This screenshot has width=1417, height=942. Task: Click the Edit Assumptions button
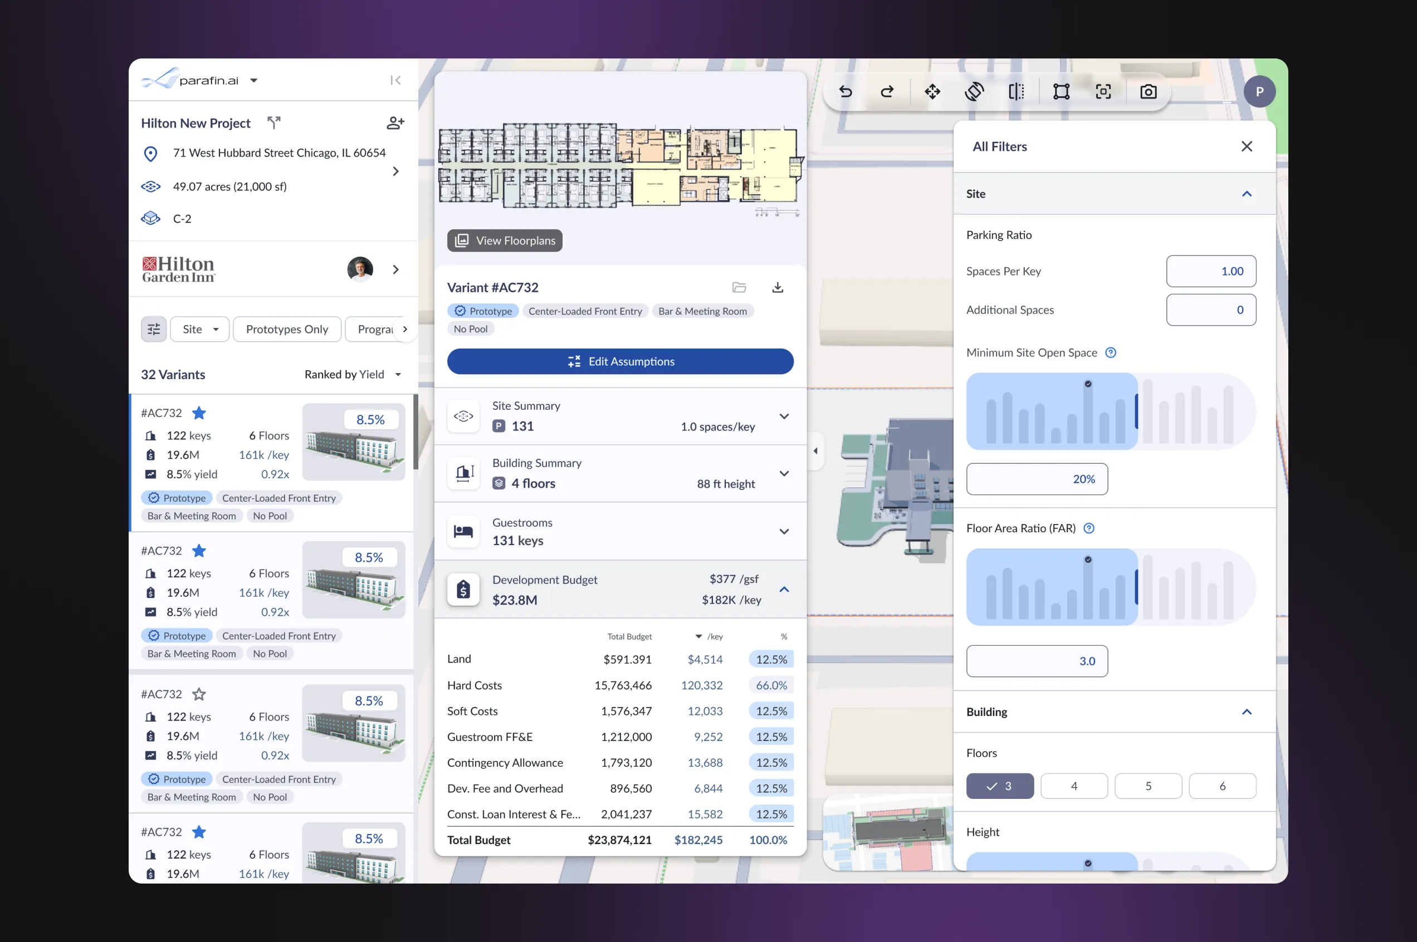point(619,361)
